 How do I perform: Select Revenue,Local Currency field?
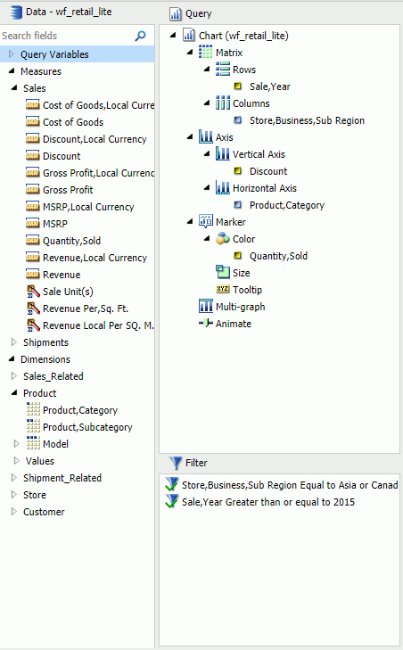pyautogui.click(x=95, y=258)
